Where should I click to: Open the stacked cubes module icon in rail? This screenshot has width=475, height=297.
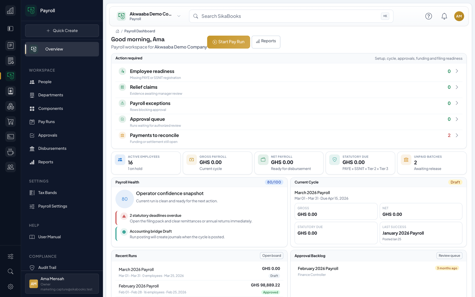click(10, 106)
